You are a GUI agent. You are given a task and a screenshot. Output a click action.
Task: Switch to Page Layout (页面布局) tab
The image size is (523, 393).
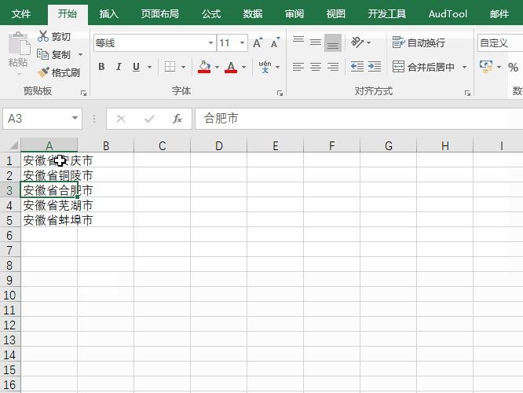(x=159, y=13)
